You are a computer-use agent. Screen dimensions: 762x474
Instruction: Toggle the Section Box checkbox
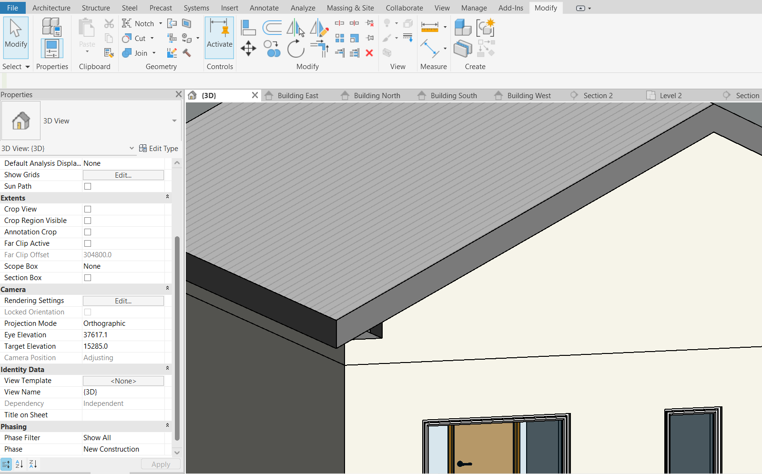click(88, 278)
